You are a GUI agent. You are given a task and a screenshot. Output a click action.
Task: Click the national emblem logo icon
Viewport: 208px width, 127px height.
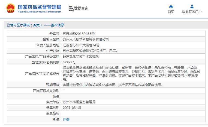click(x=11, y=8)
